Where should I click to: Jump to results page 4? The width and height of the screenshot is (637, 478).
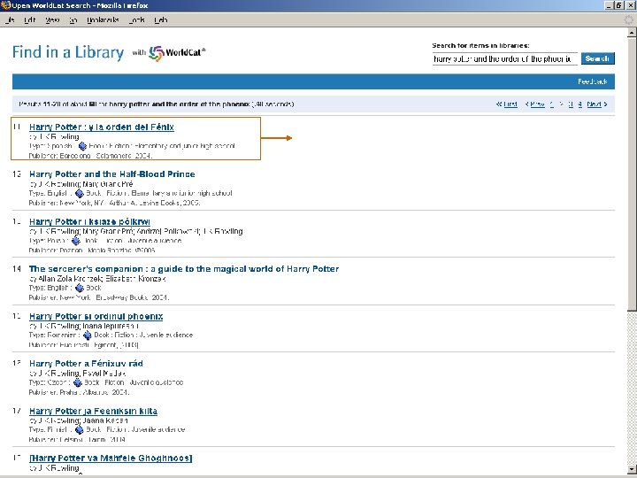580,104
